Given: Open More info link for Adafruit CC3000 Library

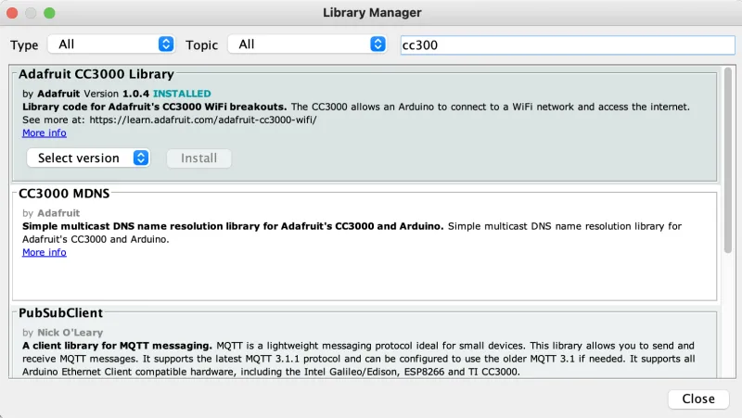Looking at the screenshot, I should (x=45, y=133).
